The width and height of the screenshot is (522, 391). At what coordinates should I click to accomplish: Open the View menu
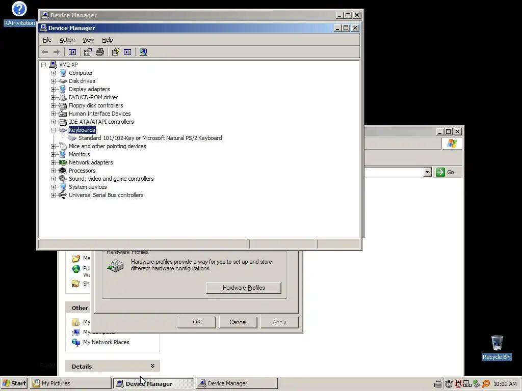coord(88,40)
